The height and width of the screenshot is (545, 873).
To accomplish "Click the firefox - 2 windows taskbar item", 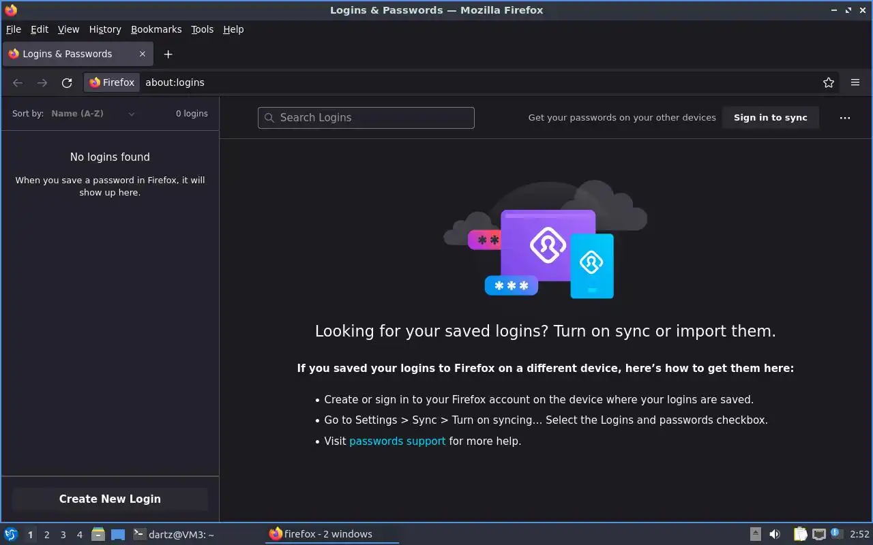I will click(x=331, y=534).
